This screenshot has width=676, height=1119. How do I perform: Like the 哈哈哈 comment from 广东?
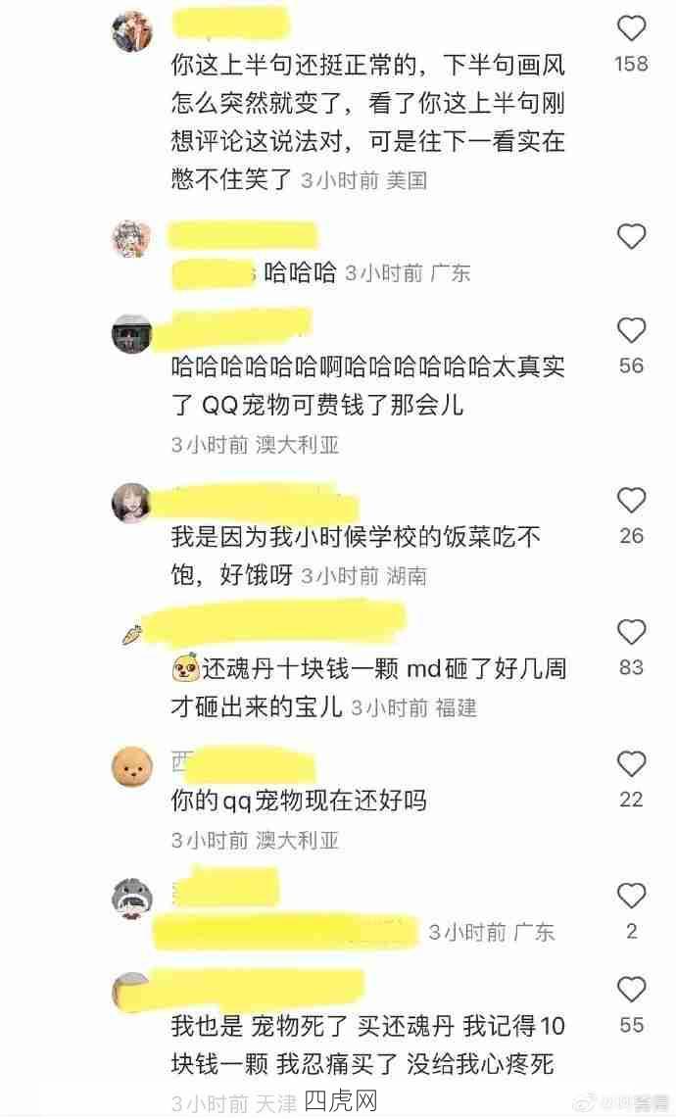[631, 237]
